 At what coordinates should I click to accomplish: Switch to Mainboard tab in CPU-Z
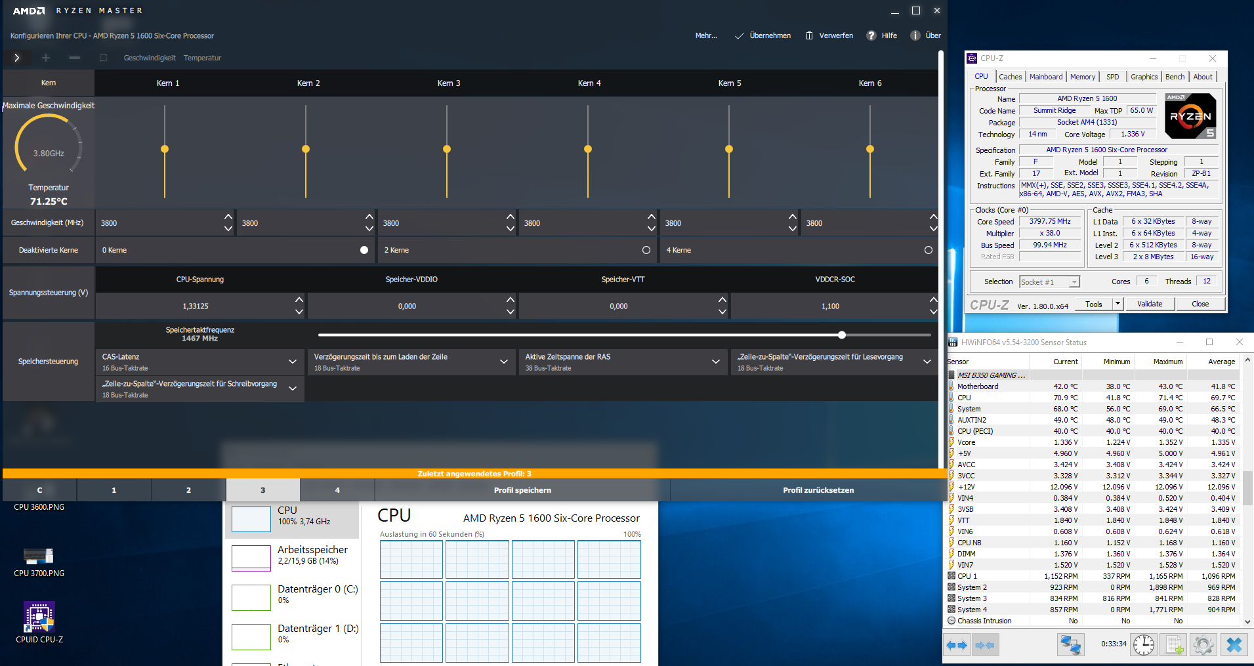1046,77
